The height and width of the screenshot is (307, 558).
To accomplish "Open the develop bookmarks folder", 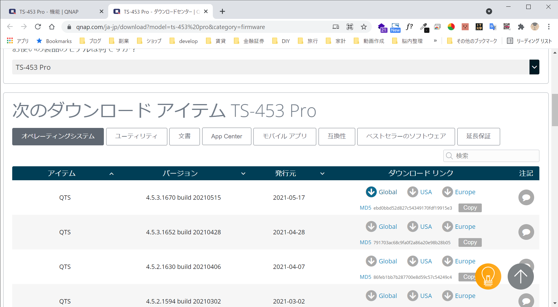I will 184,41.
